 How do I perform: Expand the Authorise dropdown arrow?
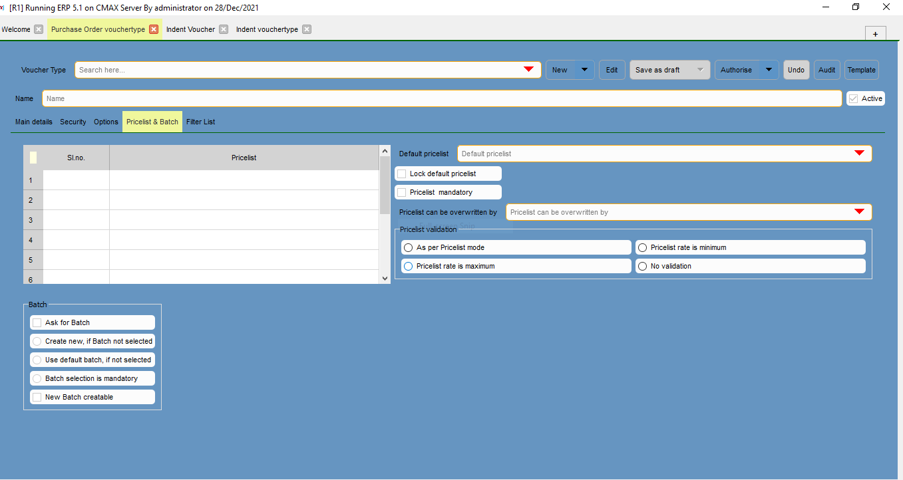(x=769, y=70)
